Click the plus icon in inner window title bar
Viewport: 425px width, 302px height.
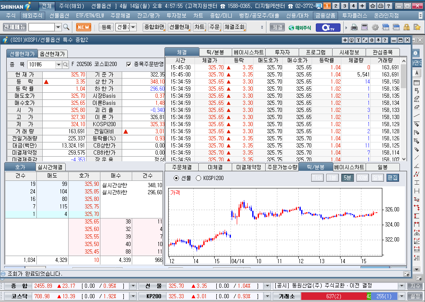[x=345, y=40]
